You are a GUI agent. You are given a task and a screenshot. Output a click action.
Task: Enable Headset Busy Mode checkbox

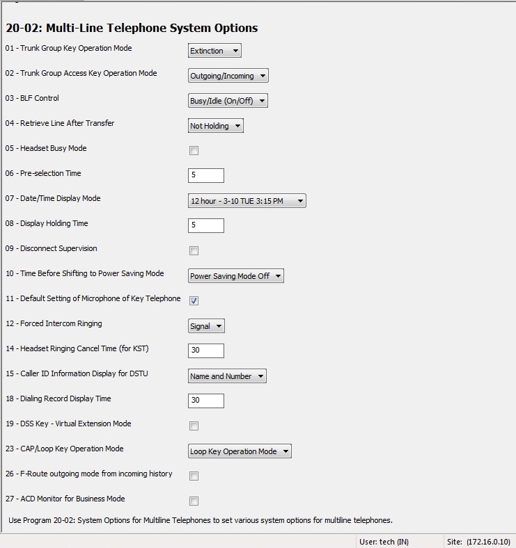pyautogui.click(x=194, y=151)
